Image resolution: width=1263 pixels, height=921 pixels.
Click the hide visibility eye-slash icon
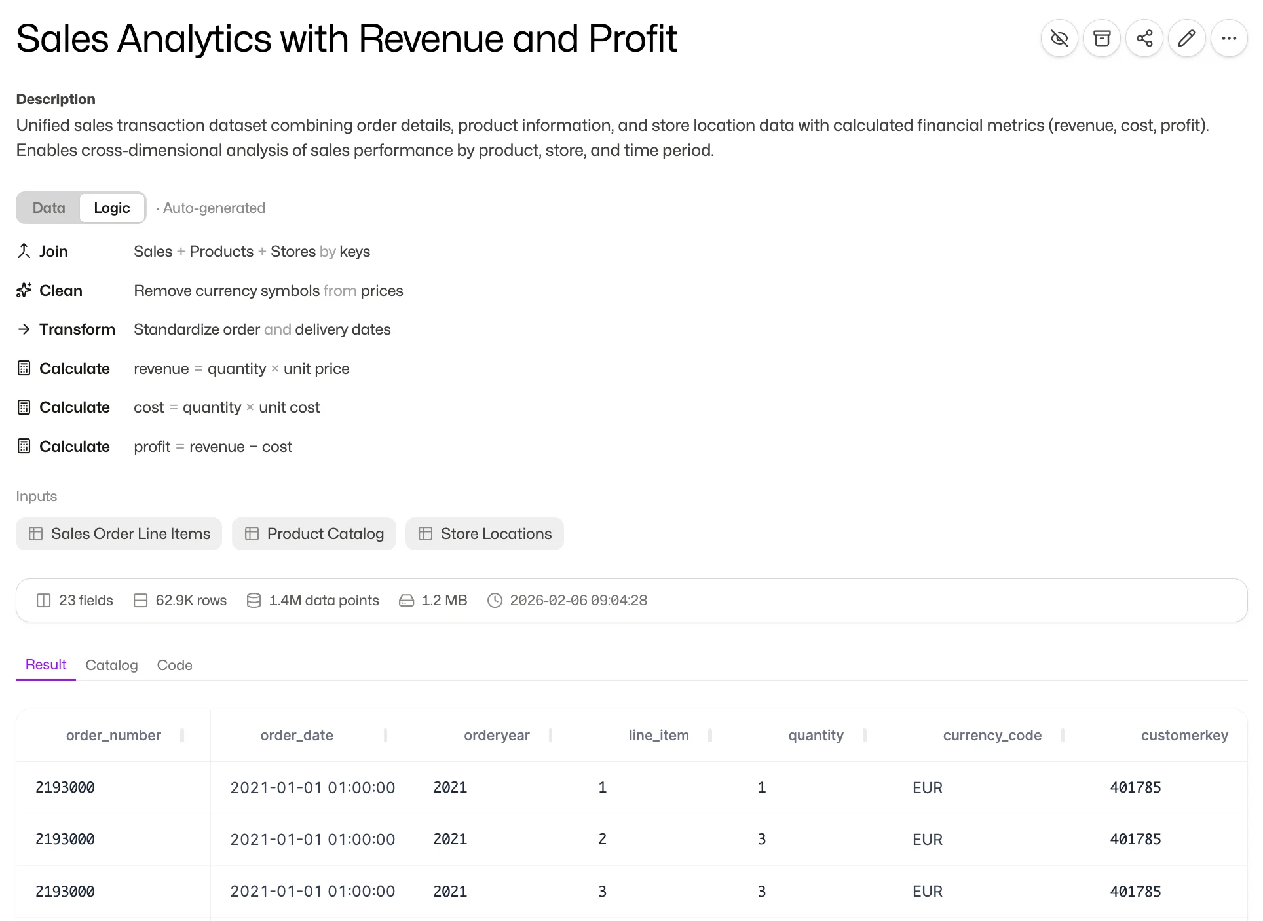pyautogui.click(x=1059, y=39)
